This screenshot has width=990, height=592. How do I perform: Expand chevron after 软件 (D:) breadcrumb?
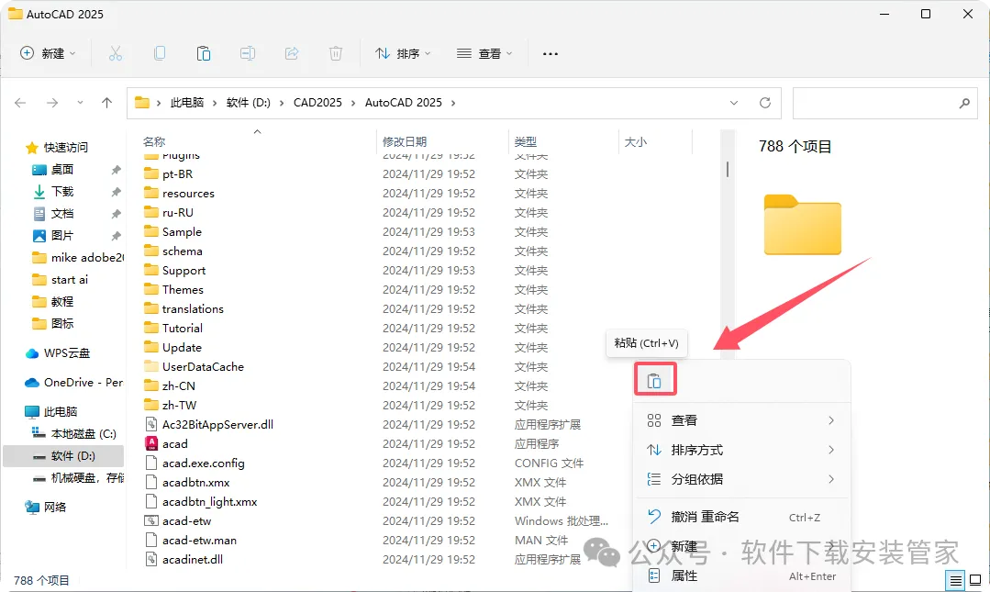[x=282, y=103]
